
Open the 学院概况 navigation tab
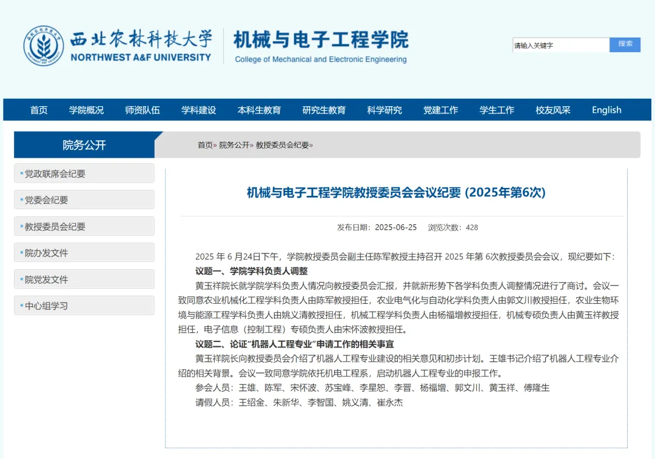click(x=85, y=110)
